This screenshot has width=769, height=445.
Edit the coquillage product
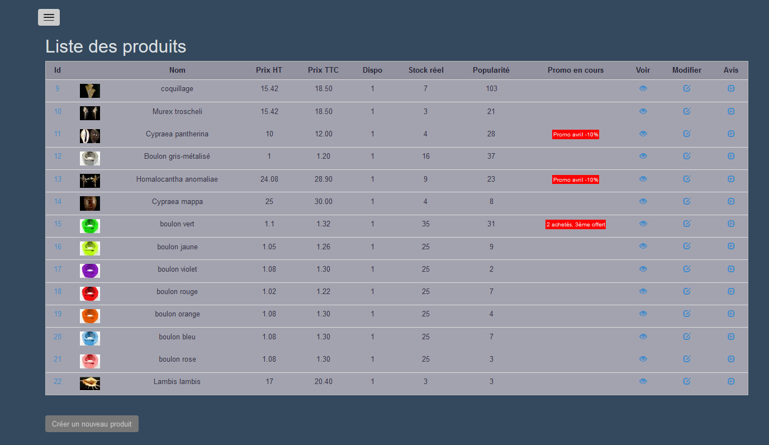[687, 88]
